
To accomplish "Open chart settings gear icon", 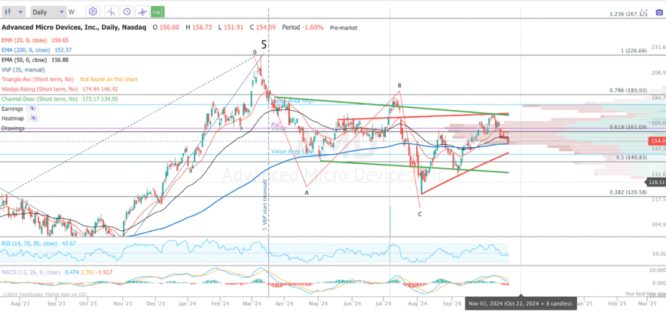I will (x=94, y=12).
